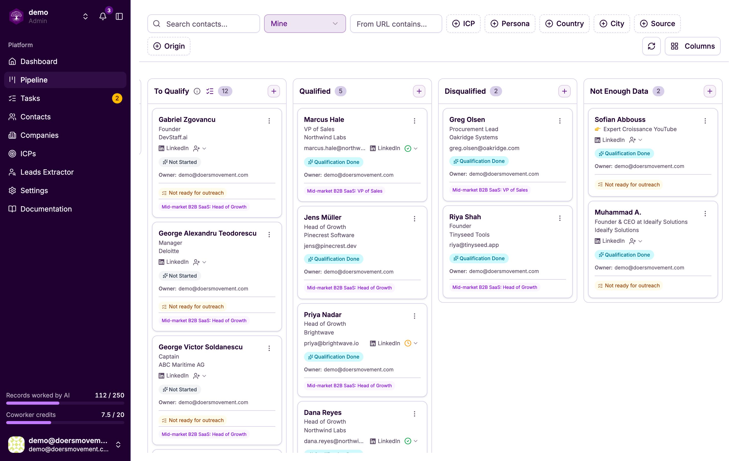Toggle the sidebar panel icon
The height and width of the screenshot is (461, 737).
[120, 16]
